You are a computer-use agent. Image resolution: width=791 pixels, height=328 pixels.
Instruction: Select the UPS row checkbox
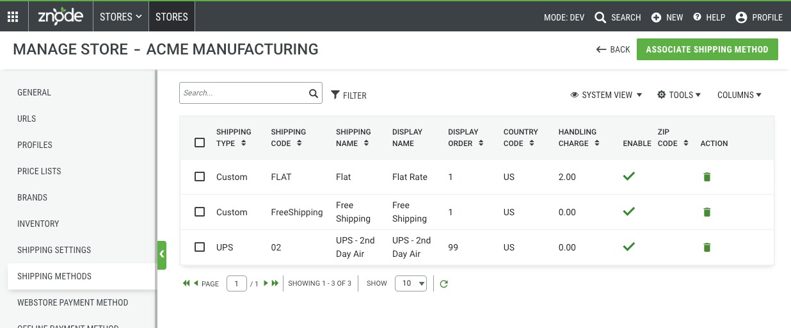(x=200, y=247)
